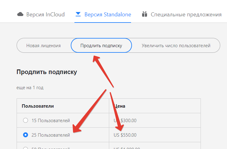Viewport: 227px width, 149px height.
Task: Click the download arrow icon beside Версия Standalone
Action: 78,14
